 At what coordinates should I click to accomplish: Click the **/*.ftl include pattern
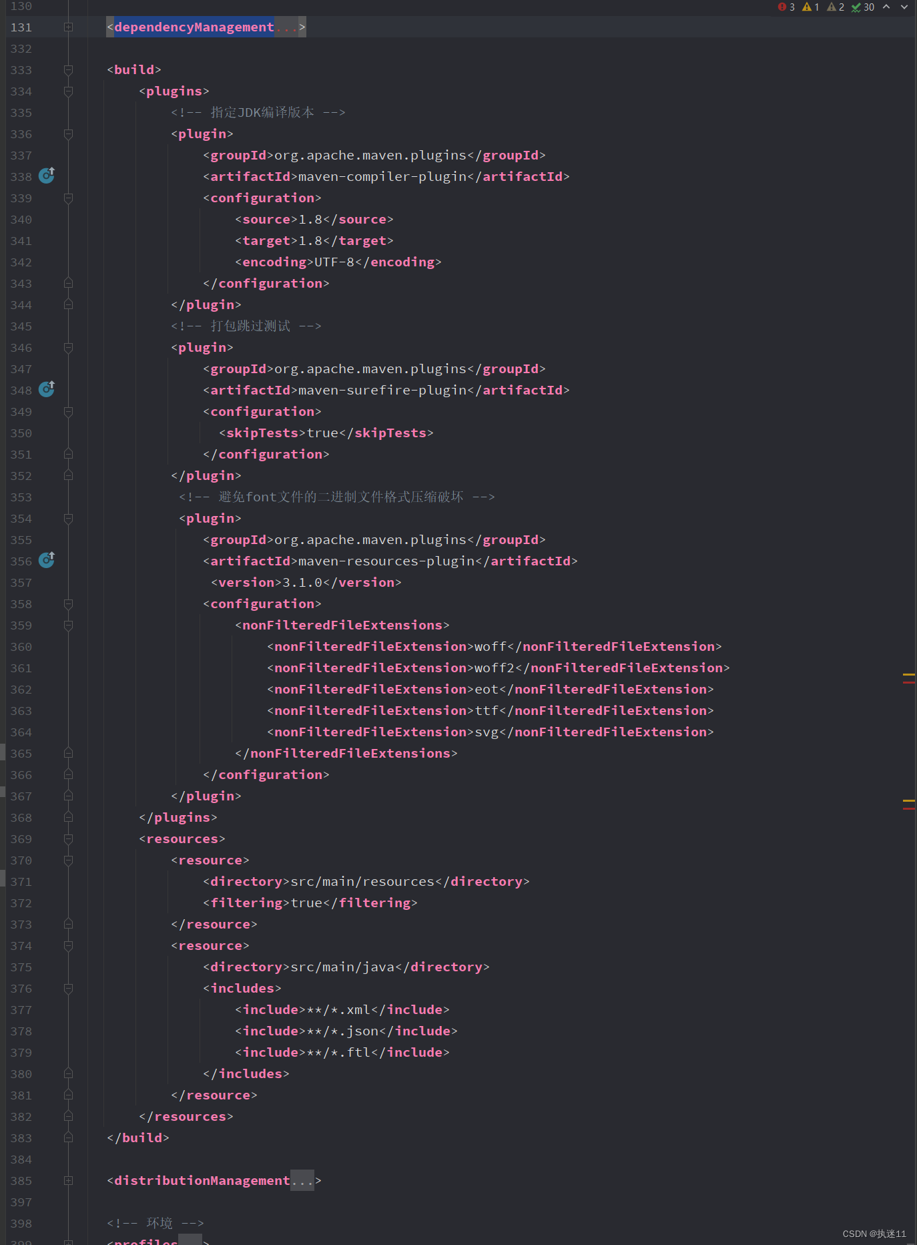tap(338, 1053)
